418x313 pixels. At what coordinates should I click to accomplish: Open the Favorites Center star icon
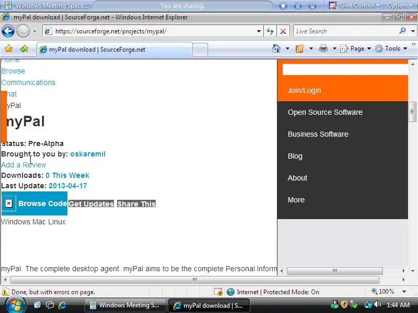click(x=8, y=49)
